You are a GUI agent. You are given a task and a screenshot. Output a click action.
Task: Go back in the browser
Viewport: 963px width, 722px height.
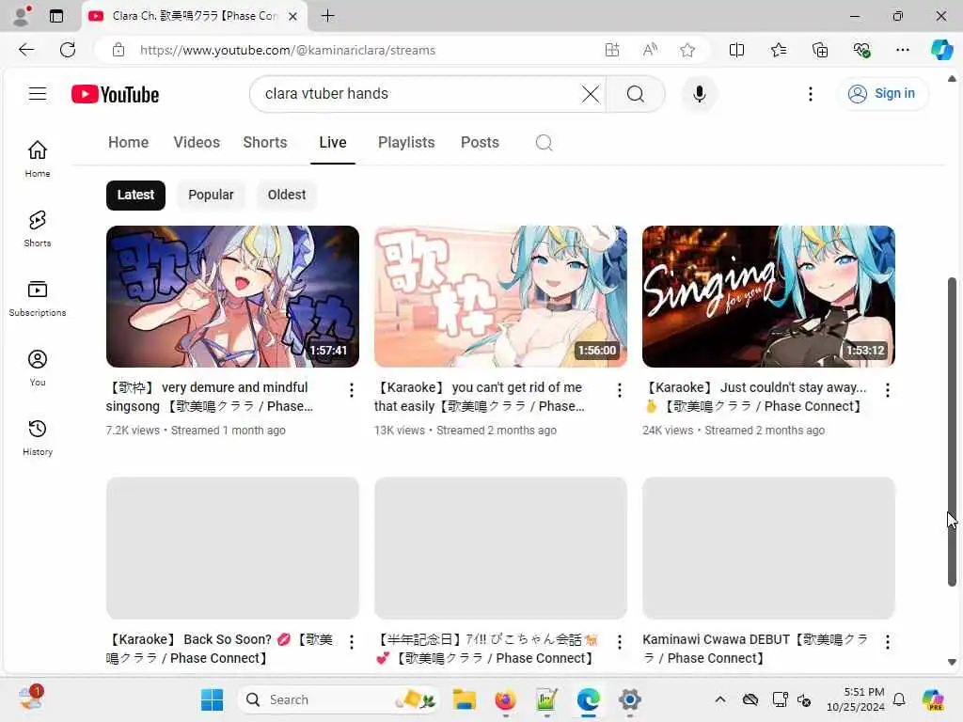click(26, 50)
